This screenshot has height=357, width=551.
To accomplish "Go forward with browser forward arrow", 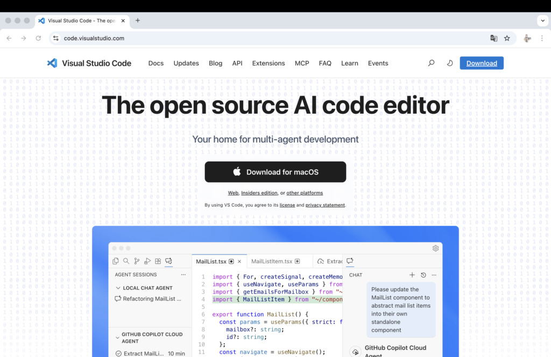I will click(x=24, y=38).
